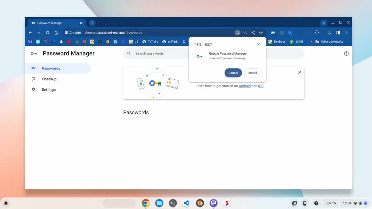372x209 pixels.
Task: Open the calendar showing Jun 15
Action: tap(330, 203)
